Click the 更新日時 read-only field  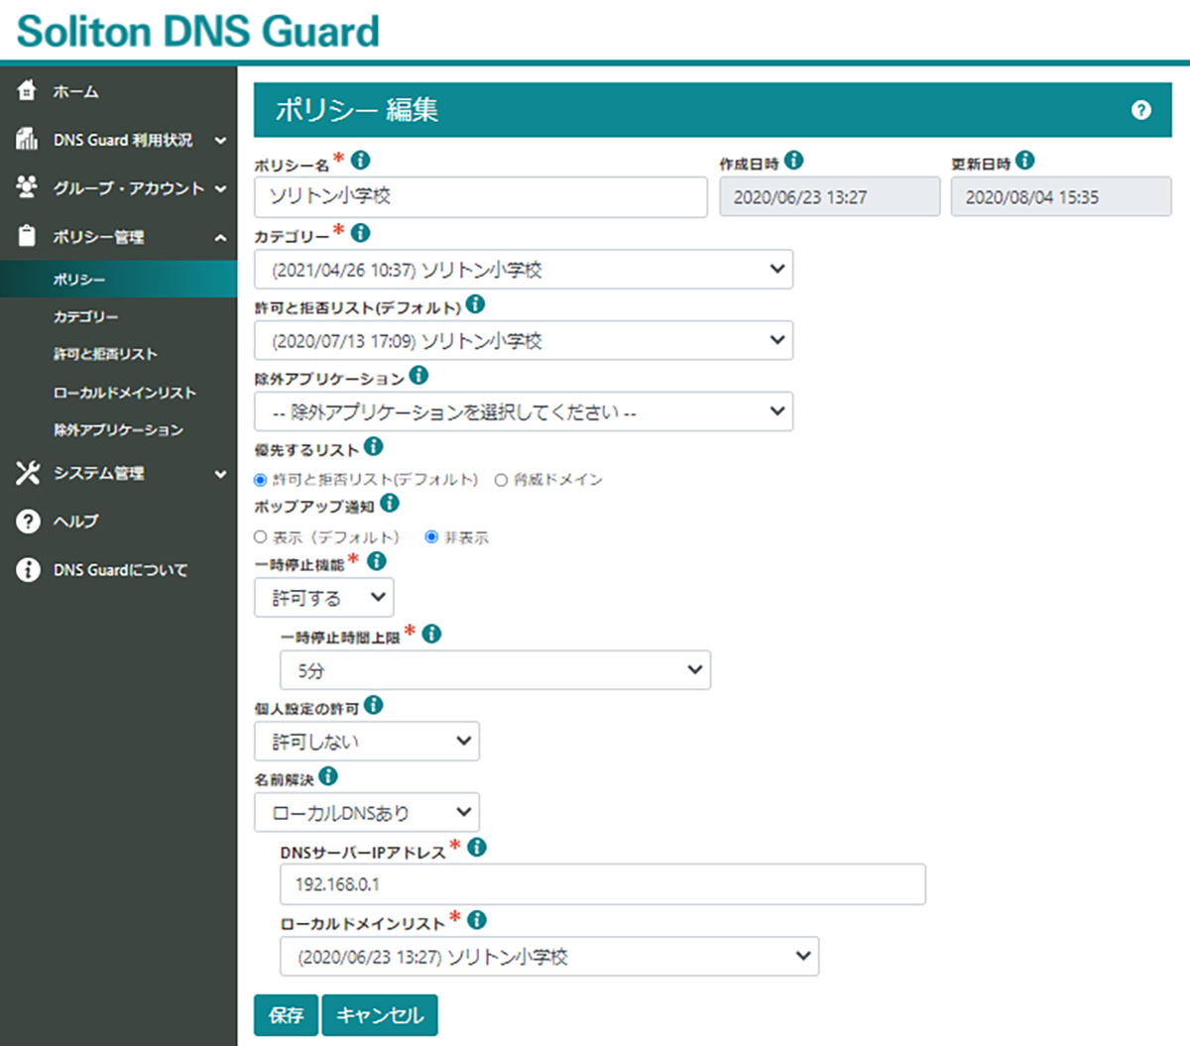coord(1061,196)
